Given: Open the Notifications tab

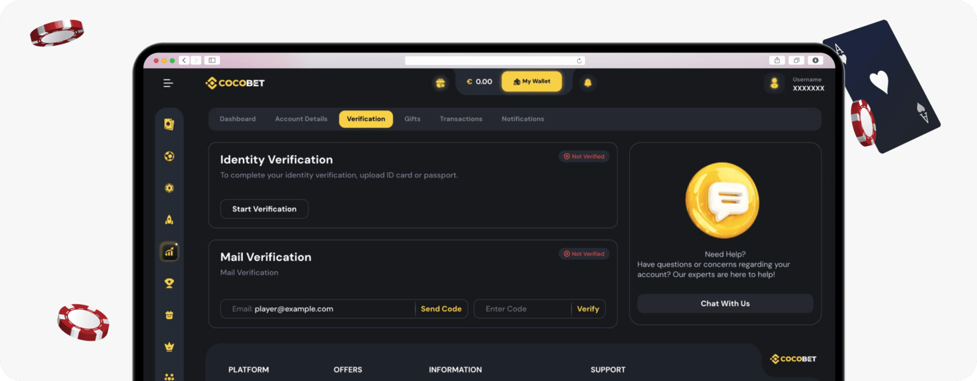Looking at the screenshot, I should click(x=523, y=119).
